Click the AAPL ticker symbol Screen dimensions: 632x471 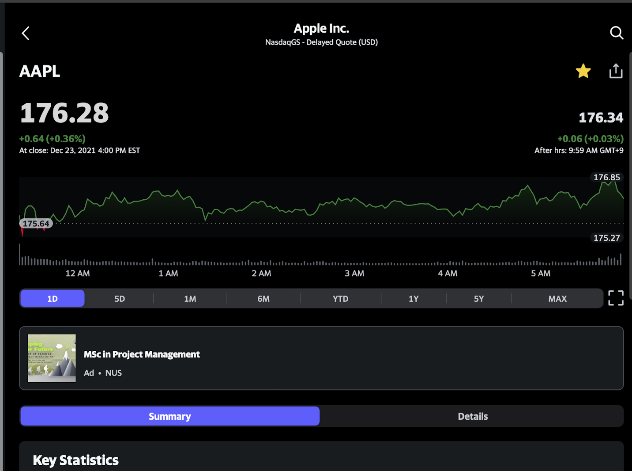pyautogui.click(x=40, y=71)
